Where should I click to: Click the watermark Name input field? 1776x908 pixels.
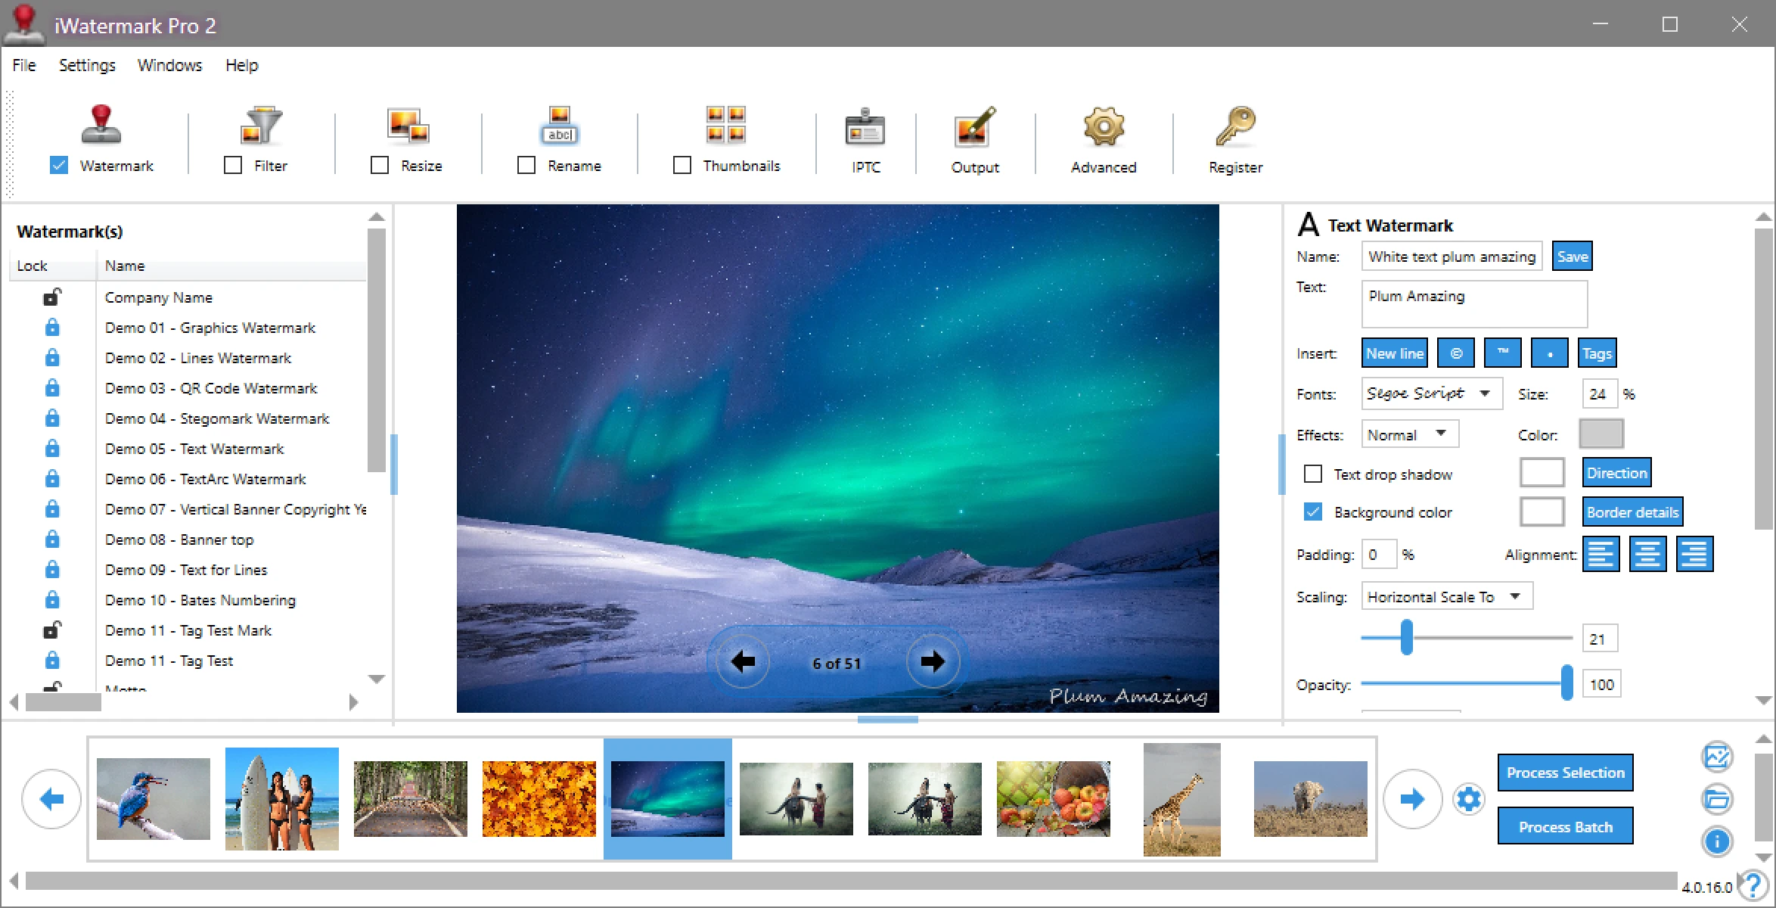click(1452, 256)
